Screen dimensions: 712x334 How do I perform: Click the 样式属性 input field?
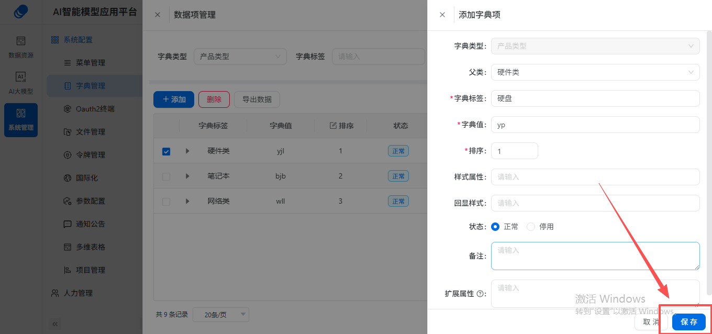click(595, 177)
